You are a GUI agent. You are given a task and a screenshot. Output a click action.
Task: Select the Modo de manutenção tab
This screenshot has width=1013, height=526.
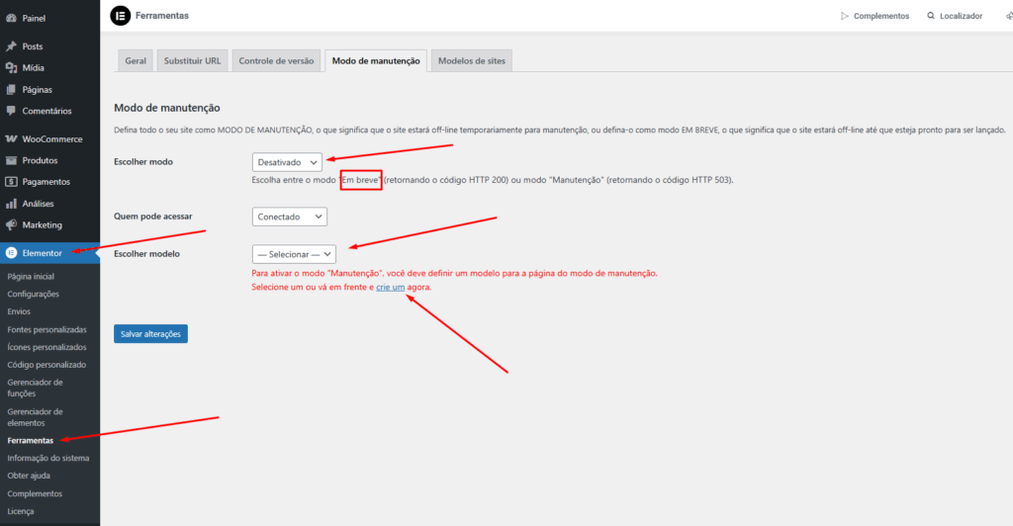(376, 60)
